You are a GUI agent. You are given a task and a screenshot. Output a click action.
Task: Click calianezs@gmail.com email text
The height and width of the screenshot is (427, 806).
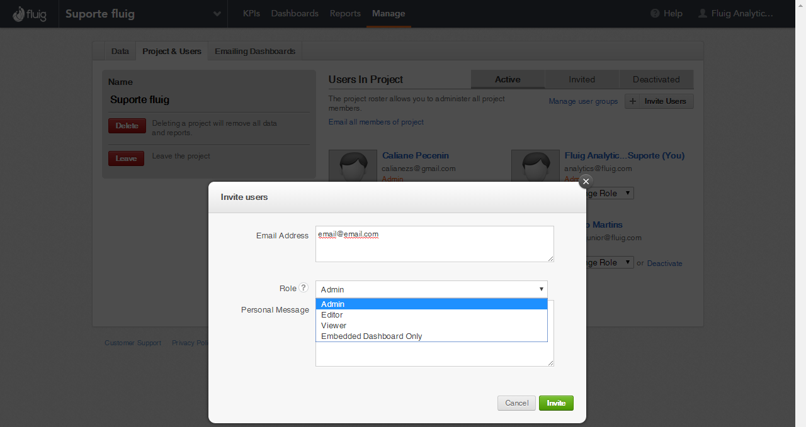tap(419, 169)
